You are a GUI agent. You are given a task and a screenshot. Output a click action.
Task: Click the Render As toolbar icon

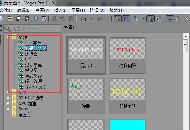pyautogui.click(x=35, y=19)
